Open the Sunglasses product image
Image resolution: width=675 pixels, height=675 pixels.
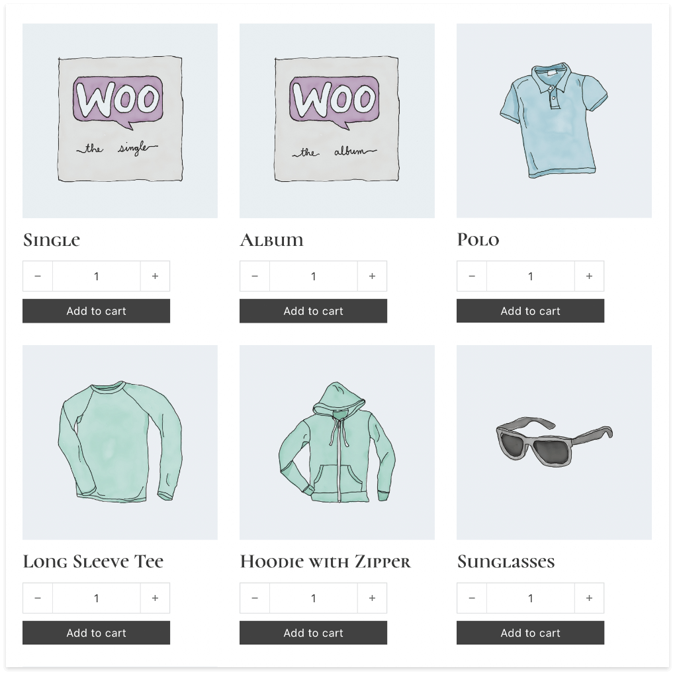pyautogui.click(x=555, y=442)
